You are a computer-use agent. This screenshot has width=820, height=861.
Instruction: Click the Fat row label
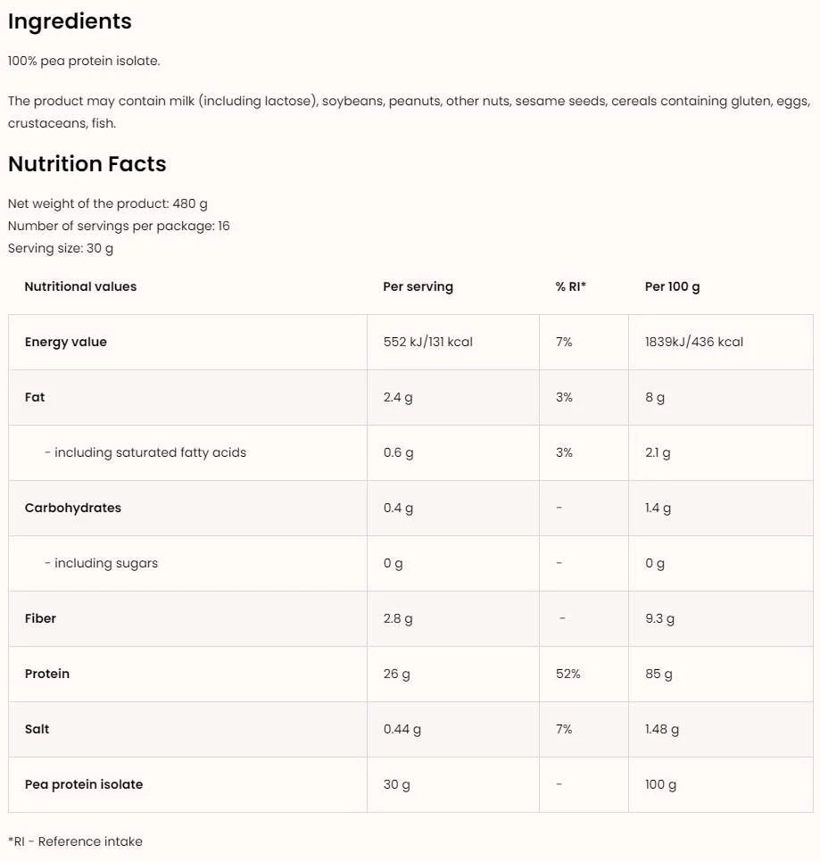point(35,397)
